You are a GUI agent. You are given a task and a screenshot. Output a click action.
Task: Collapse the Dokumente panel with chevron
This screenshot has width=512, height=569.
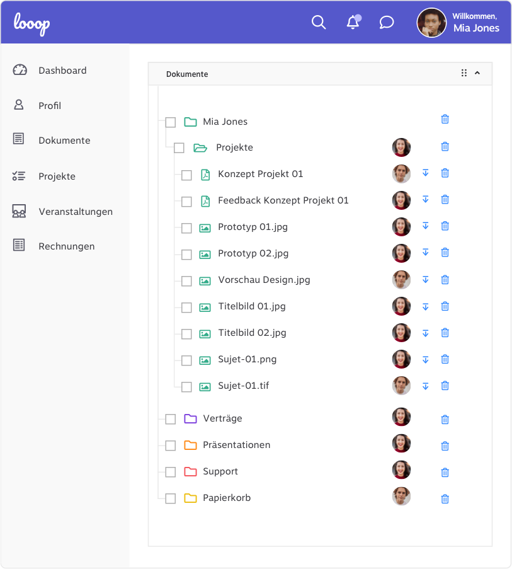[477, 73]
